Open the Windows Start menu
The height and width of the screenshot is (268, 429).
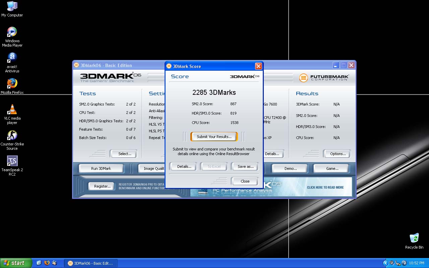click(x=16, y=263)
